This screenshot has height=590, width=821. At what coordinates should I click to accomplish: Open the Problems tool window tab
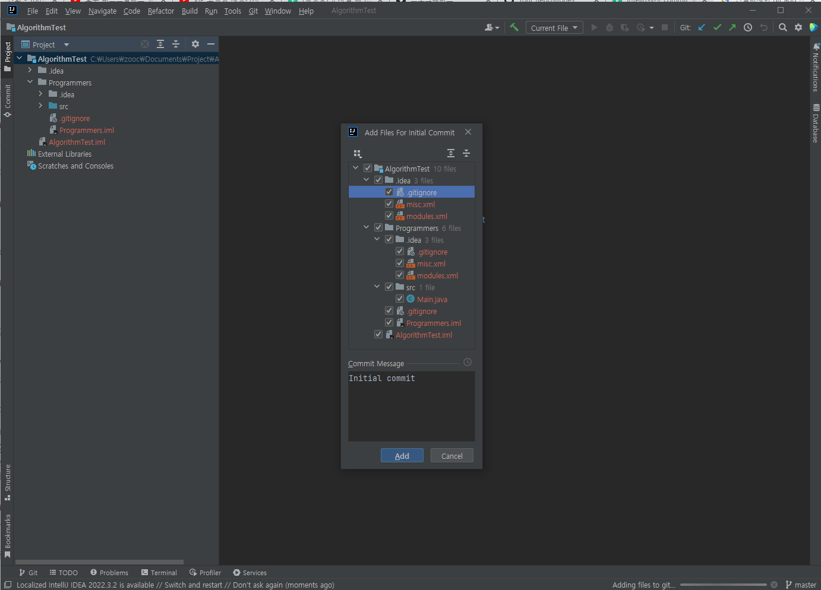pyautogui.click(x=109, y=573)
